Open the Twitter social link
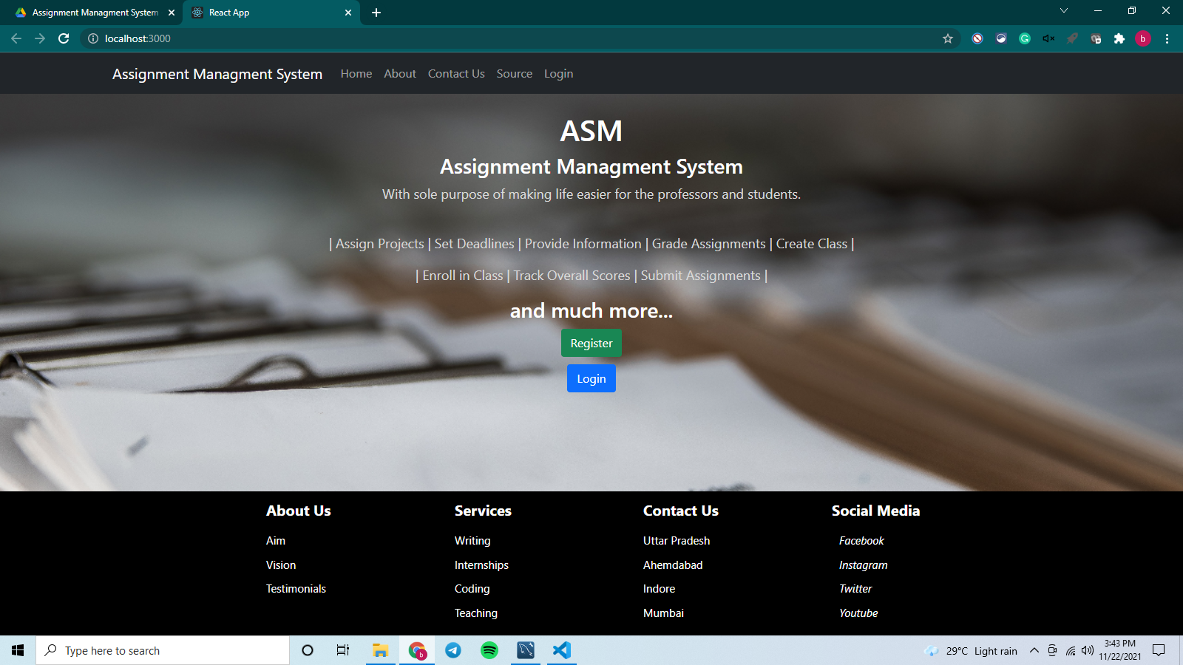Image resolution: width=1183 pixels, height=665 pixels. pyautogui.click(x=855, y=589)
